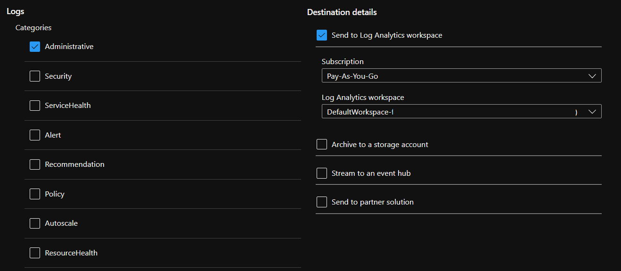
Task: Click the Subscription field label
Action: click(x=343, y=62)
